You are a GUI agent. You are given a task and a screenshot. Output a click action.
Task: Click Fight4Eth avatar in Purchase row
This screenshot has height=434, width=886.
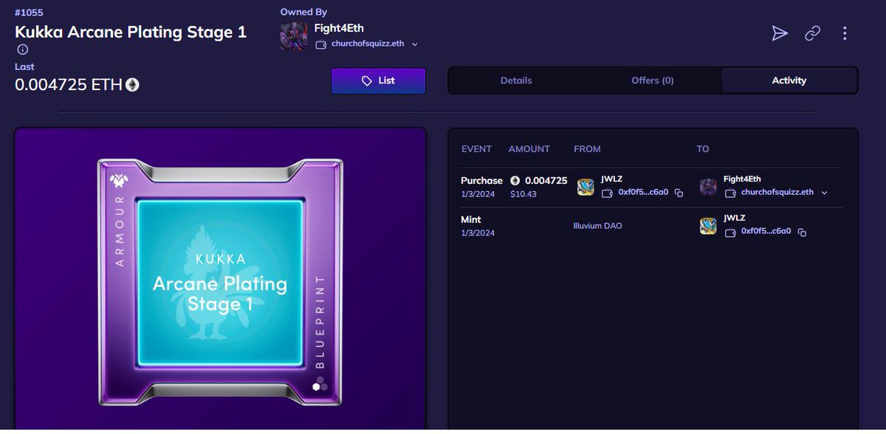(x=708, y=187)
